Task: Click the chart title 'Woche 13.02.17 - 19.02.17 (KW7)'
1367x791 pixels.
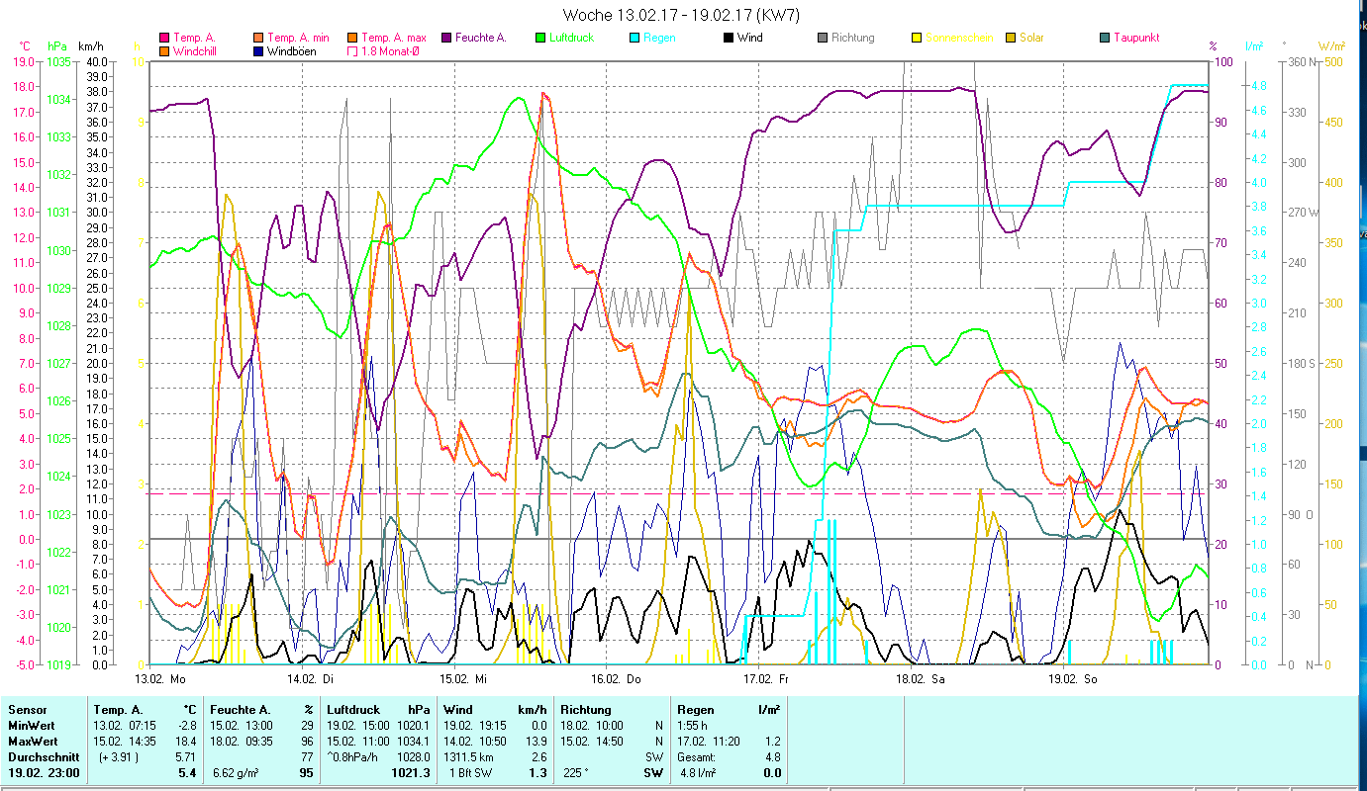Action: point(681,15)
